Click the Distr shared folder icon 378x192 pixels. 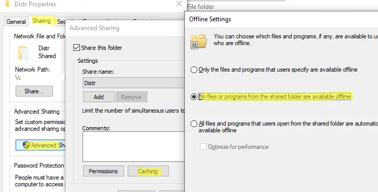tap(23, 53)
